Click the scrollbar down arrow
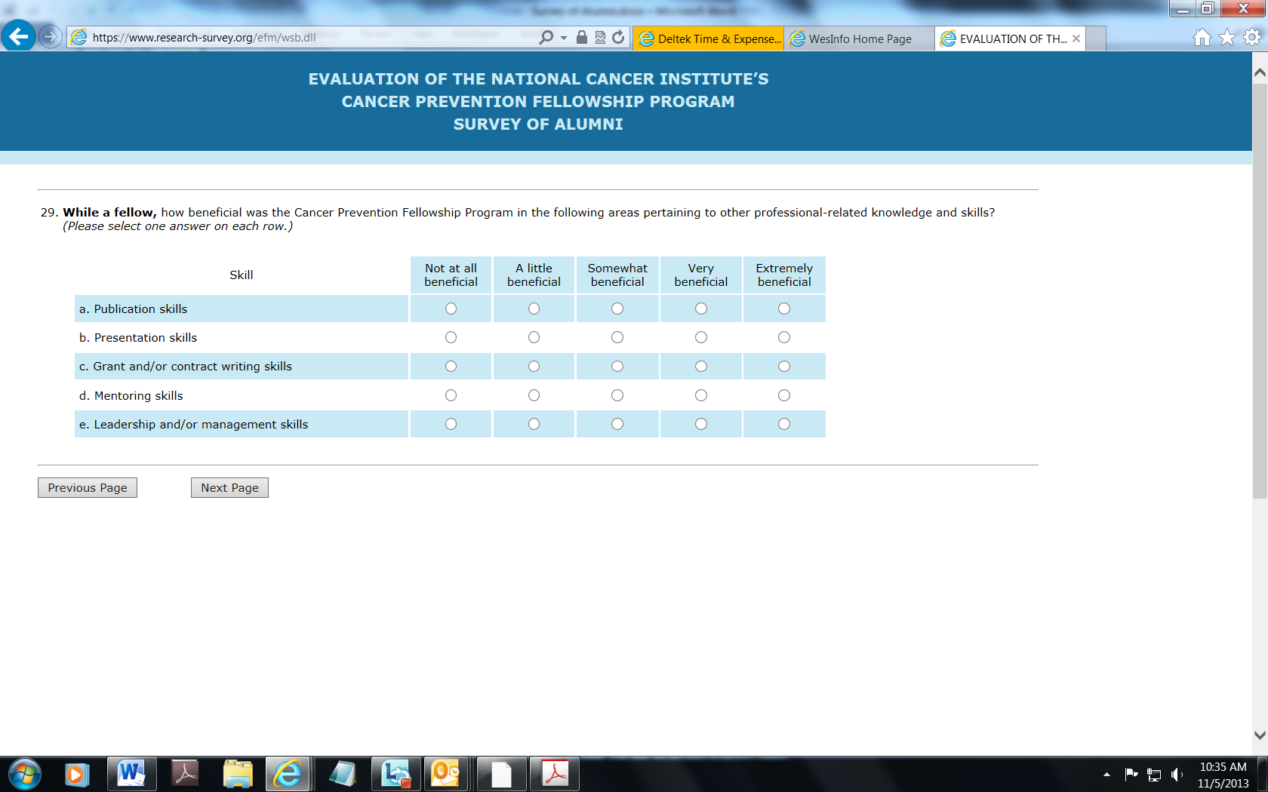The height and width of the screenshot is (792, 1268). 1259,735
